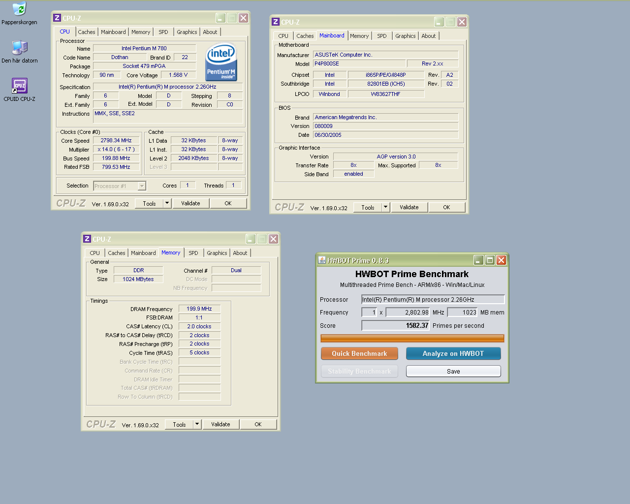630x504 pixels.
Task: Minimize the Memory CPU-Z window
Action: [251, 239]
